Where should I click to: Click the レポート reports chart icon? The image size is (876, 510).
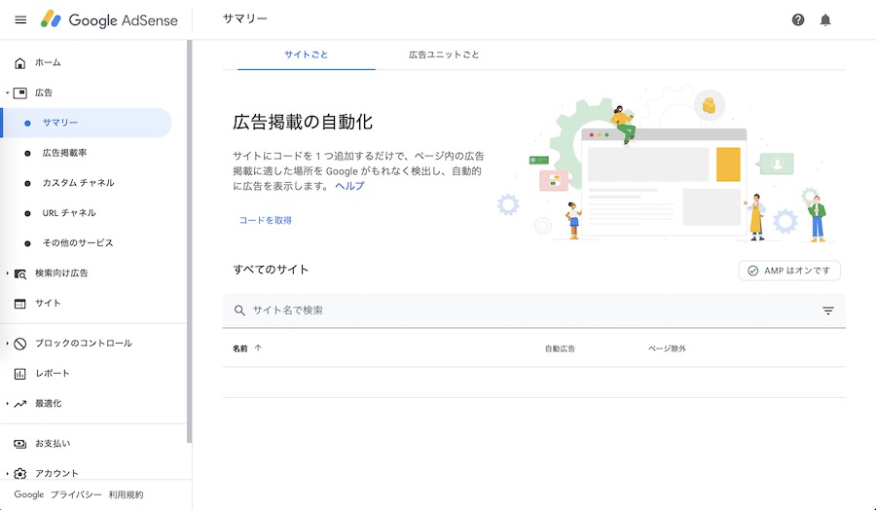tap(20, 374)
